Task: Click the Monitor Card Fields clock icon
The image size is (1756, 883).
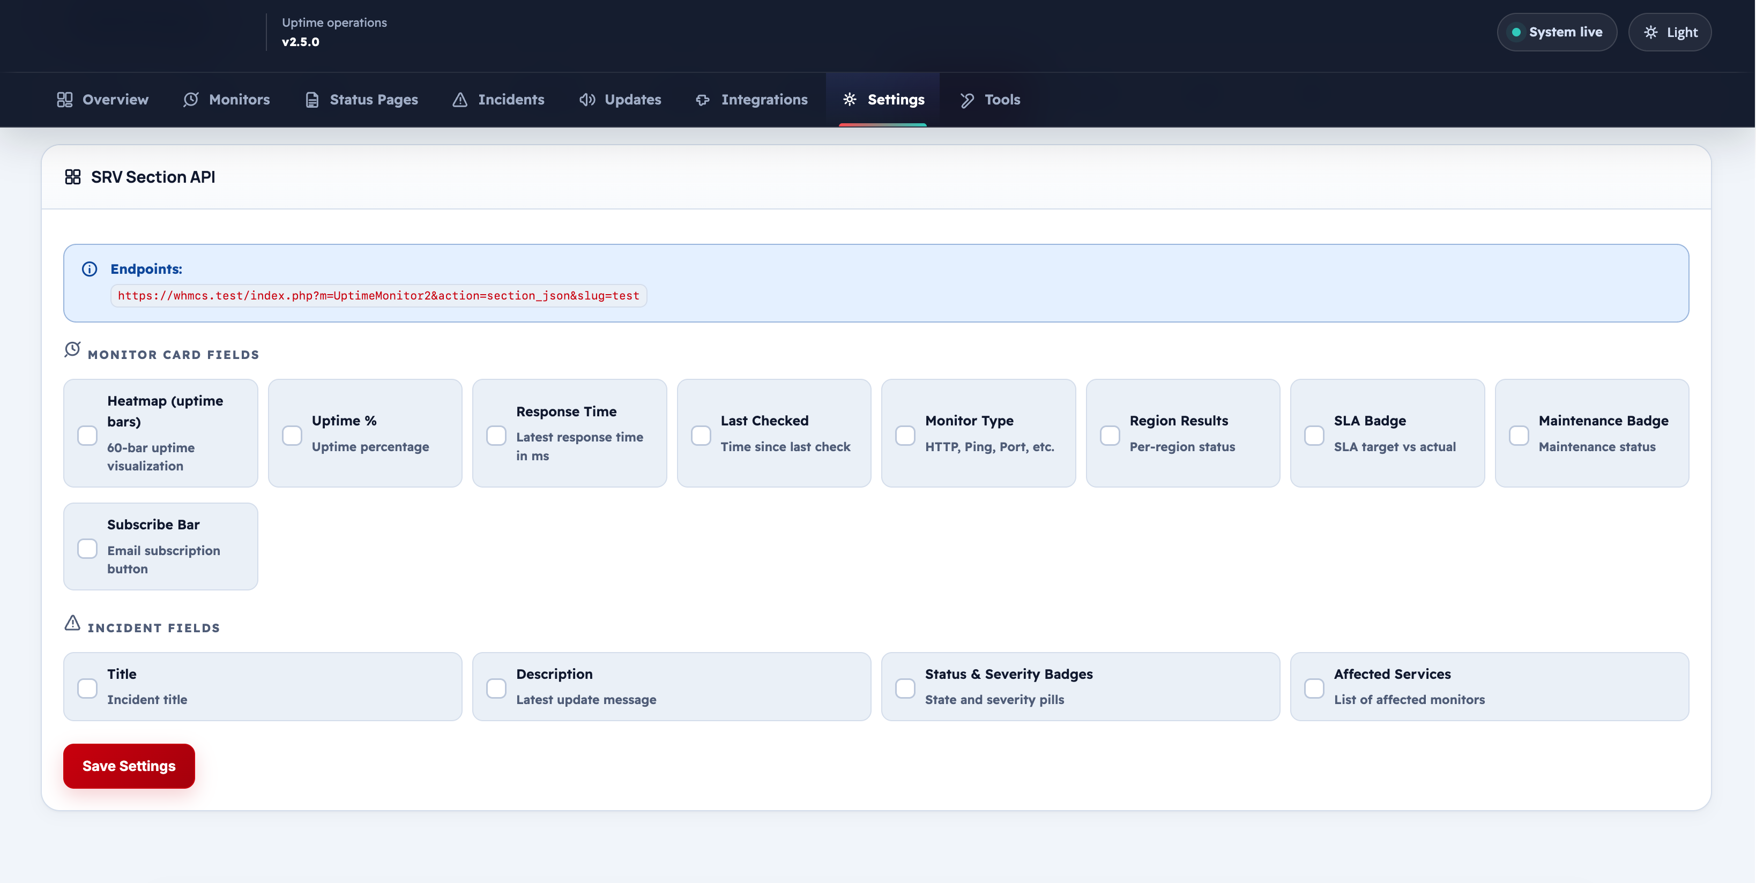Action: coord(72,349)
